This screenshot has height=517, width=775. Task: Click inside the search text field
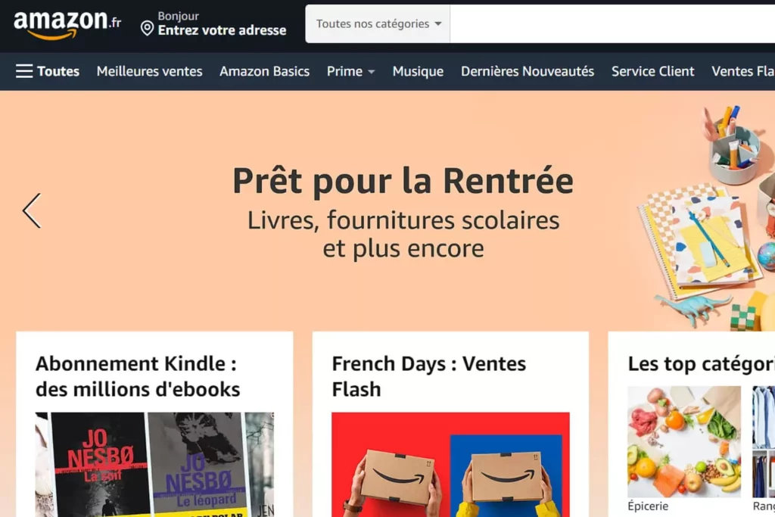pos(612,23)
